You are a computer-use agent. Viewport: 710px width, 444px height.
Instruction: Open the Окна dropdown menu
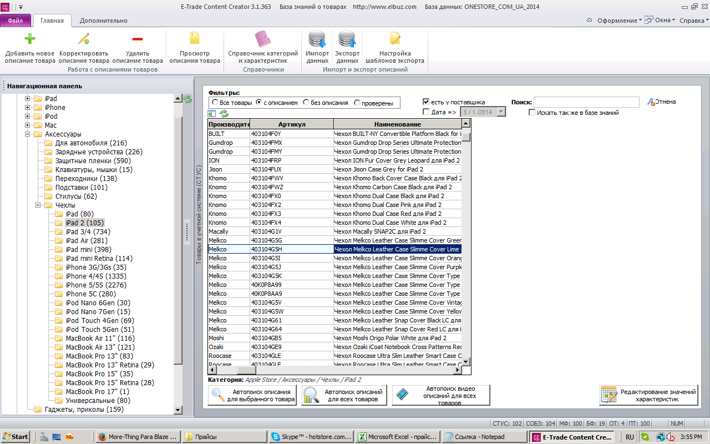[x=660, y=21]
